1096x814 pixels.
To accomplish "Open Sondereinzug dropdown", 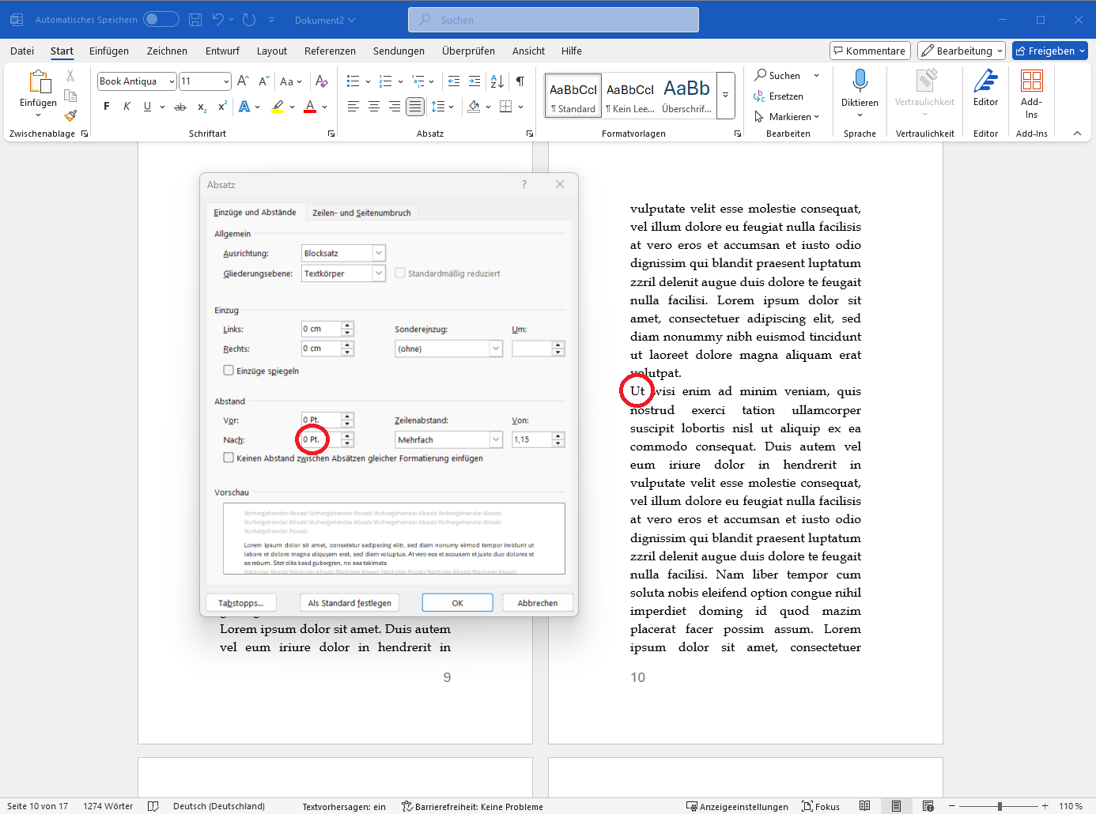I will click(x=496, y=349).
